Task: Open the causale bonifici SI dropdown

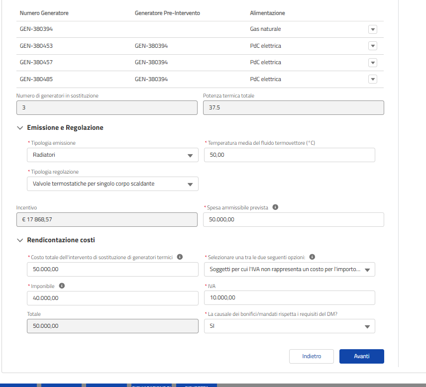Action: click(290, 326)
